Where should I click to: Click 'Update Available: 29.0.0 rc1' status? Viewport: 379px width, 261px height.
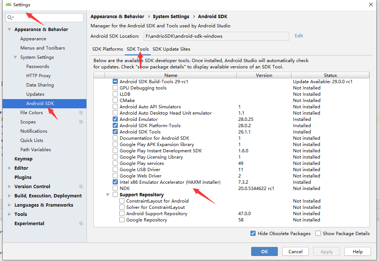click(323, 82)
